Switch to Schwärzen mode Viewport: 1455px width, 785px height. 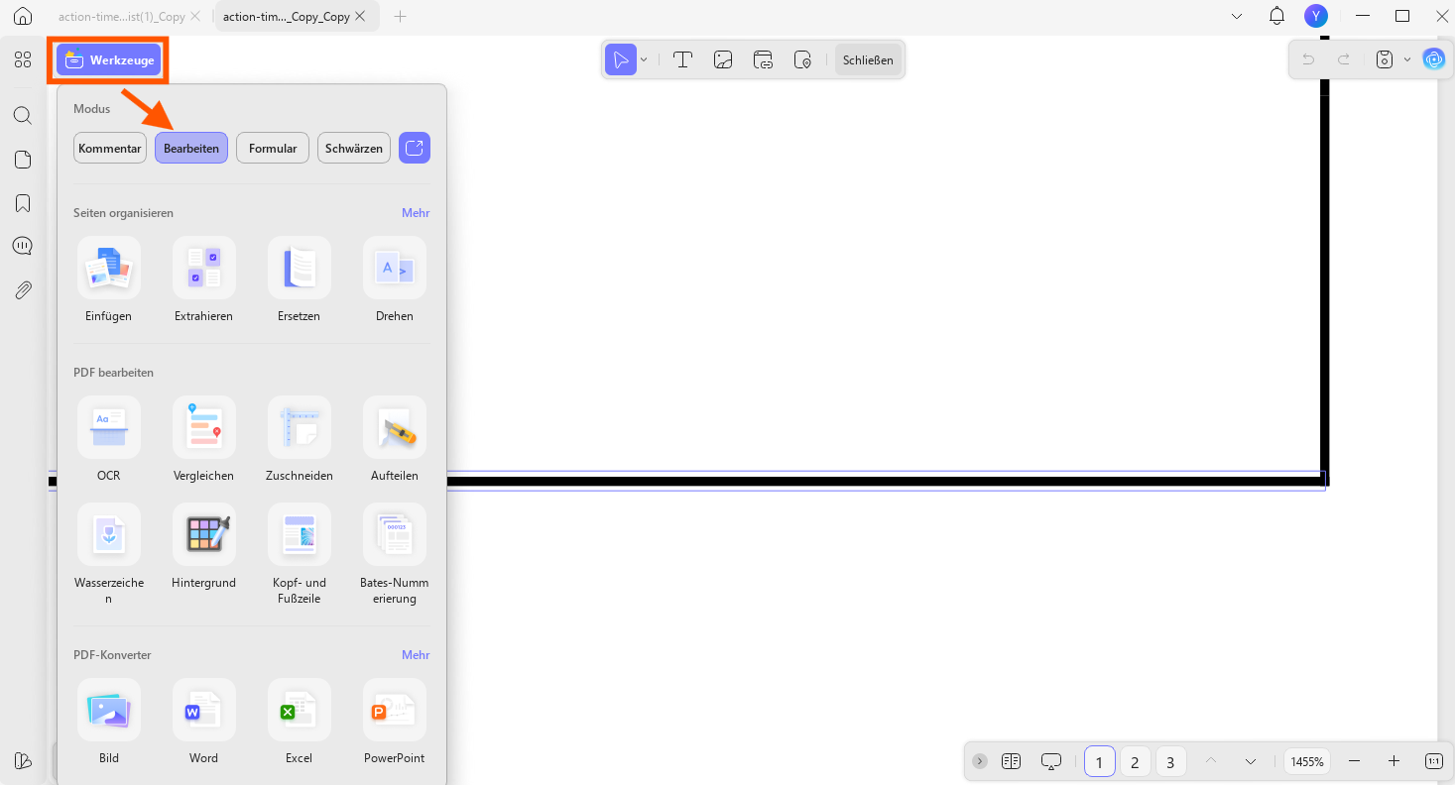pyautogui.click(x=354, y=148)
